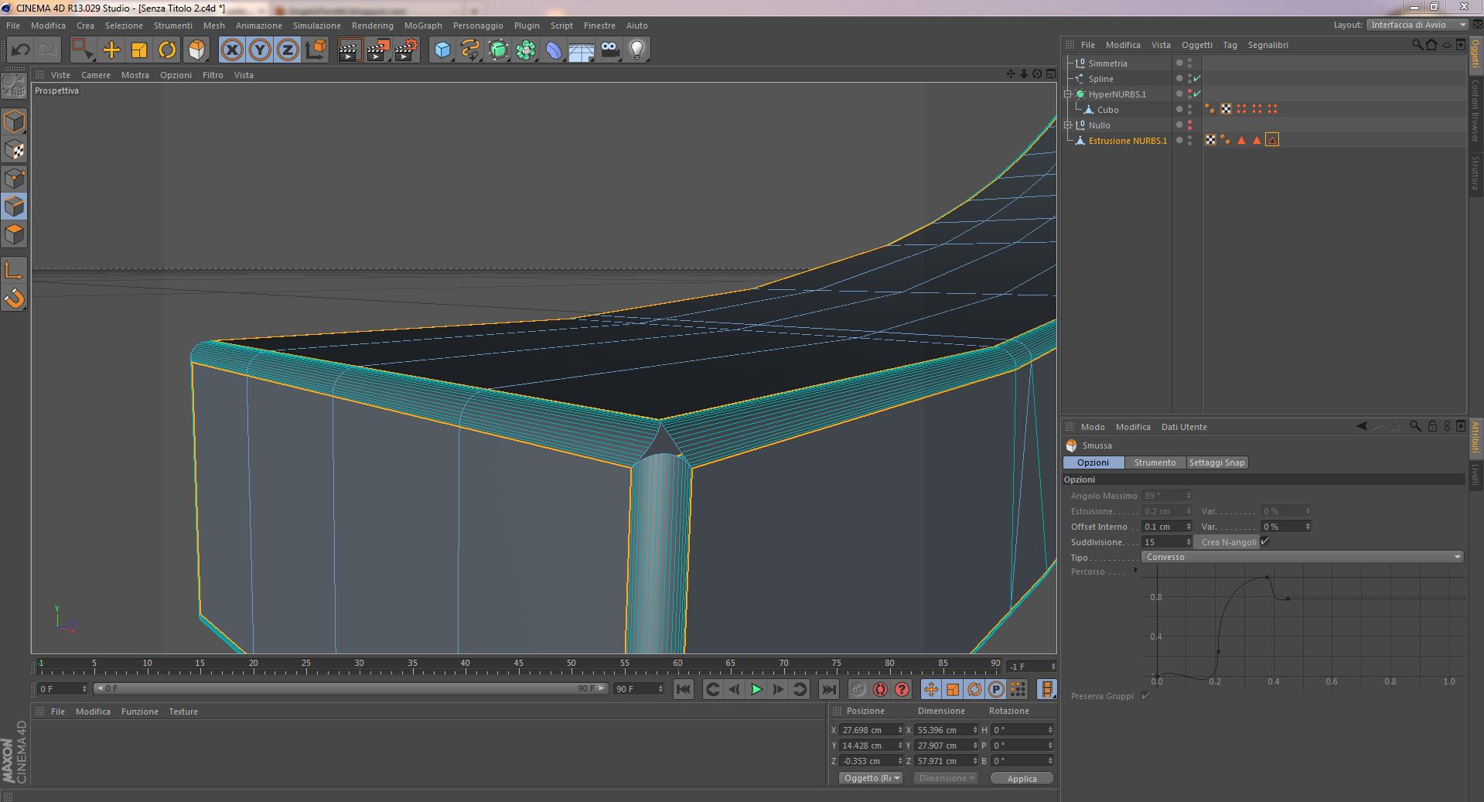Toggle Z axis lock
The image size is (1484, 802).
click(x=288, y=50)
